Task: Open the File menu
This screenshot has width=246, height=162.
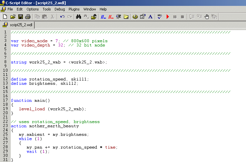Action: coord(10,9)
